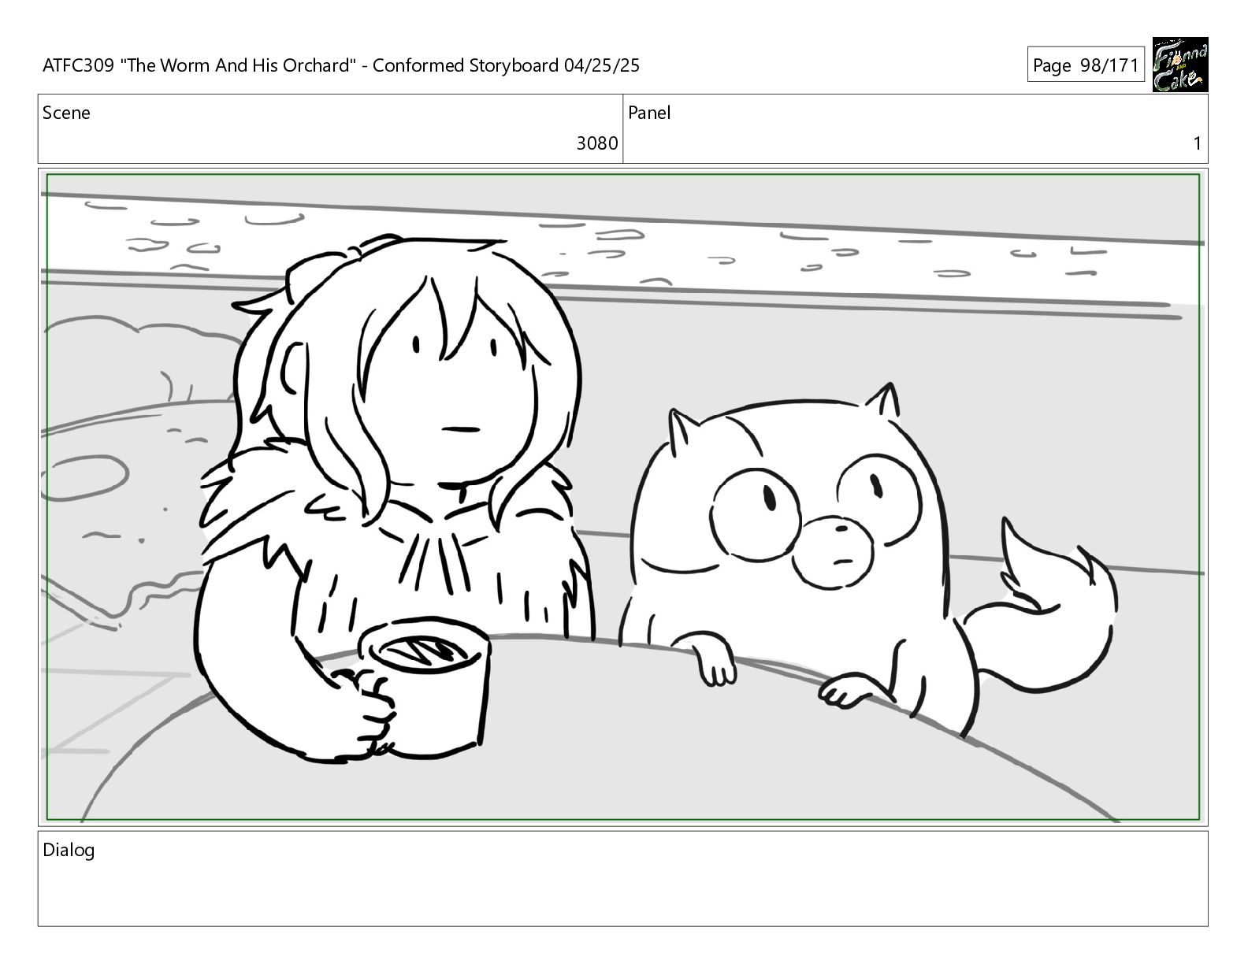Click the Page 98/171 indicator box

tap(1086, 65)
